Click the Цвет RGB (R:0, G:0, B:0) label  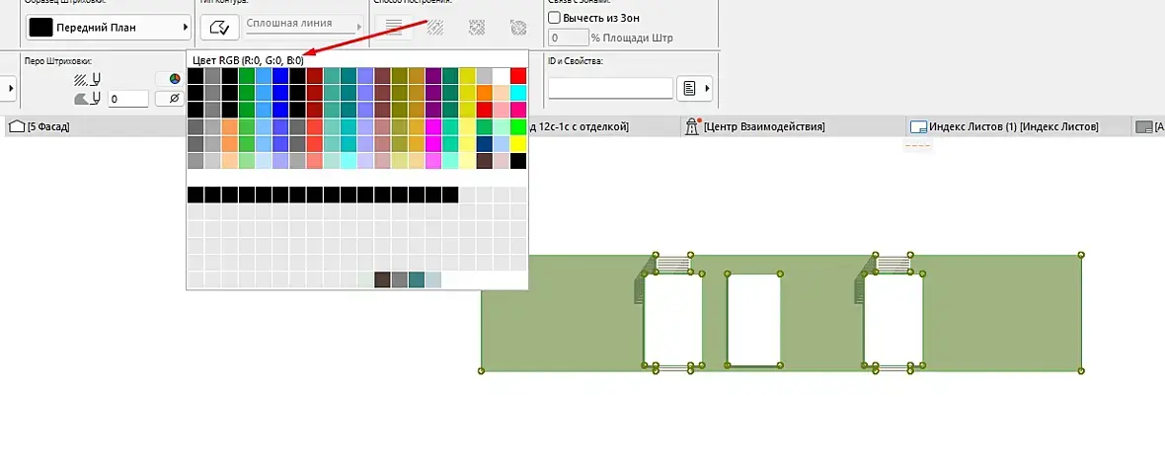[248, 61]
